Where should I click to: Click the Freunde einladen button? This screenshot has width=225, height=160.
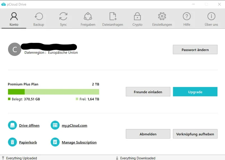148,92
